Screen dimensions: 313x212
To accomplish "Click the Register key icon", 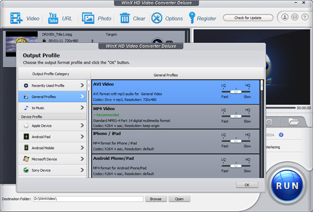I will (192, 18).
